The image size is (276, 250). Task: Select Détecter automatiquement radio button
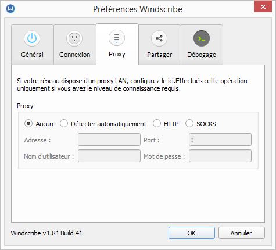pos(64,123)
